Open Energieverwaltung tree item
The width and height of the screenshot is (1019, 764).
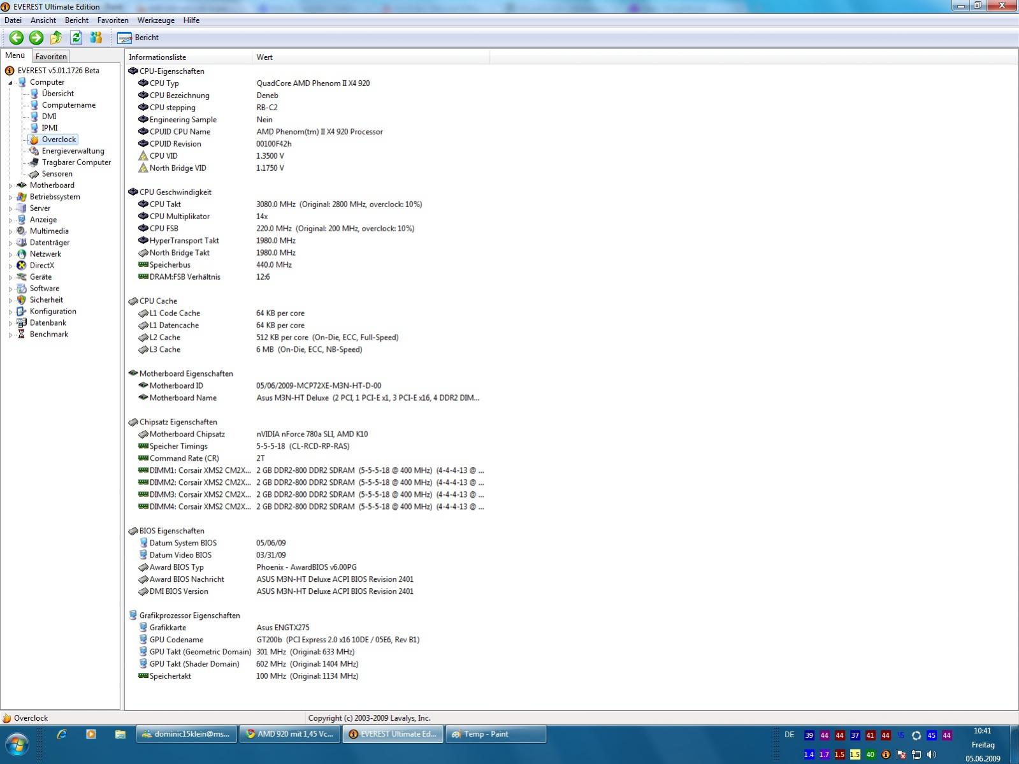tap(73, 151)
